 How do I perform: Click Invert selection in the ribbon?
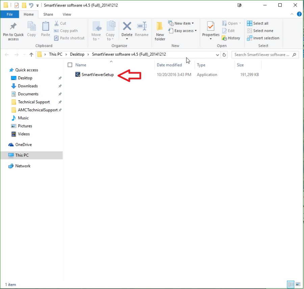coord(263,38)
